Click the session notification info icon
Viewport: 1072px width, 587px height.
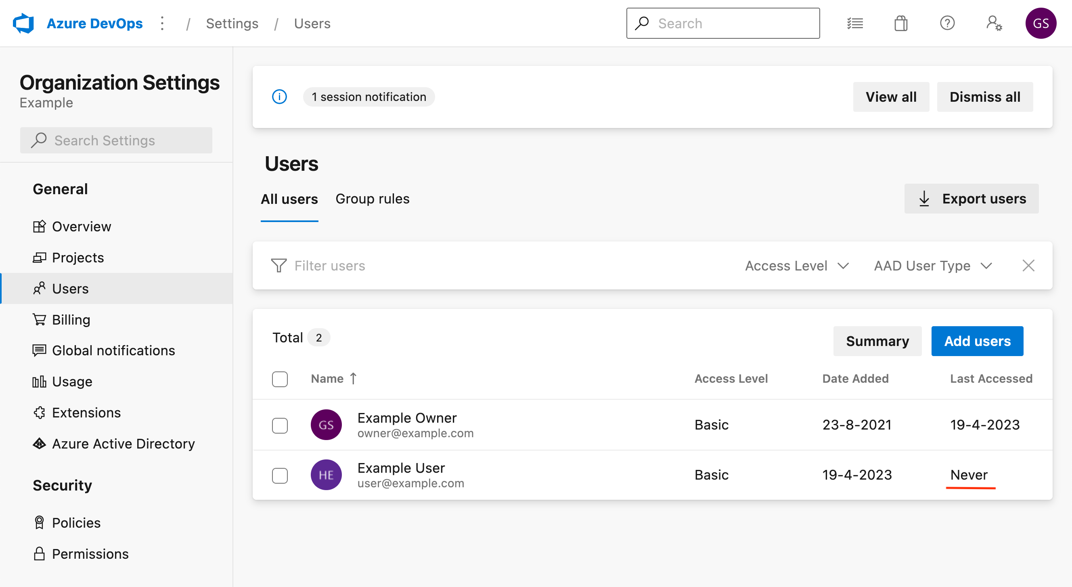(x=279, y=96)
